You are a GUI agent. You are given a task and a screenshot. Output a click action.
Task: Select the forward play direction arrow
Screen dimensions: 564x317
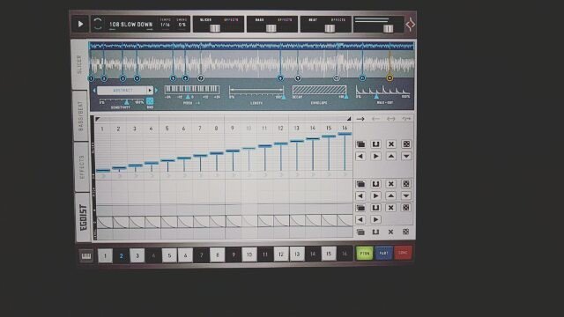coord(360,119)
